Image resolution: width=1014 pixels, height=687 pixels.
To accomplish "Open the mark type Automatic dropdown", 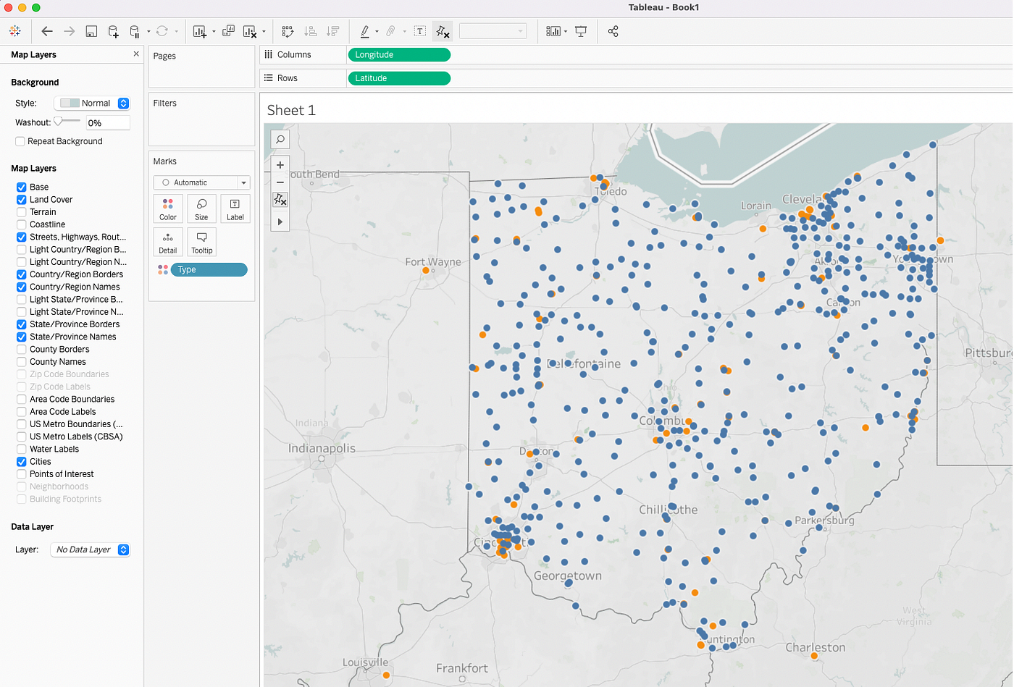I will click(x=201, y=182).
